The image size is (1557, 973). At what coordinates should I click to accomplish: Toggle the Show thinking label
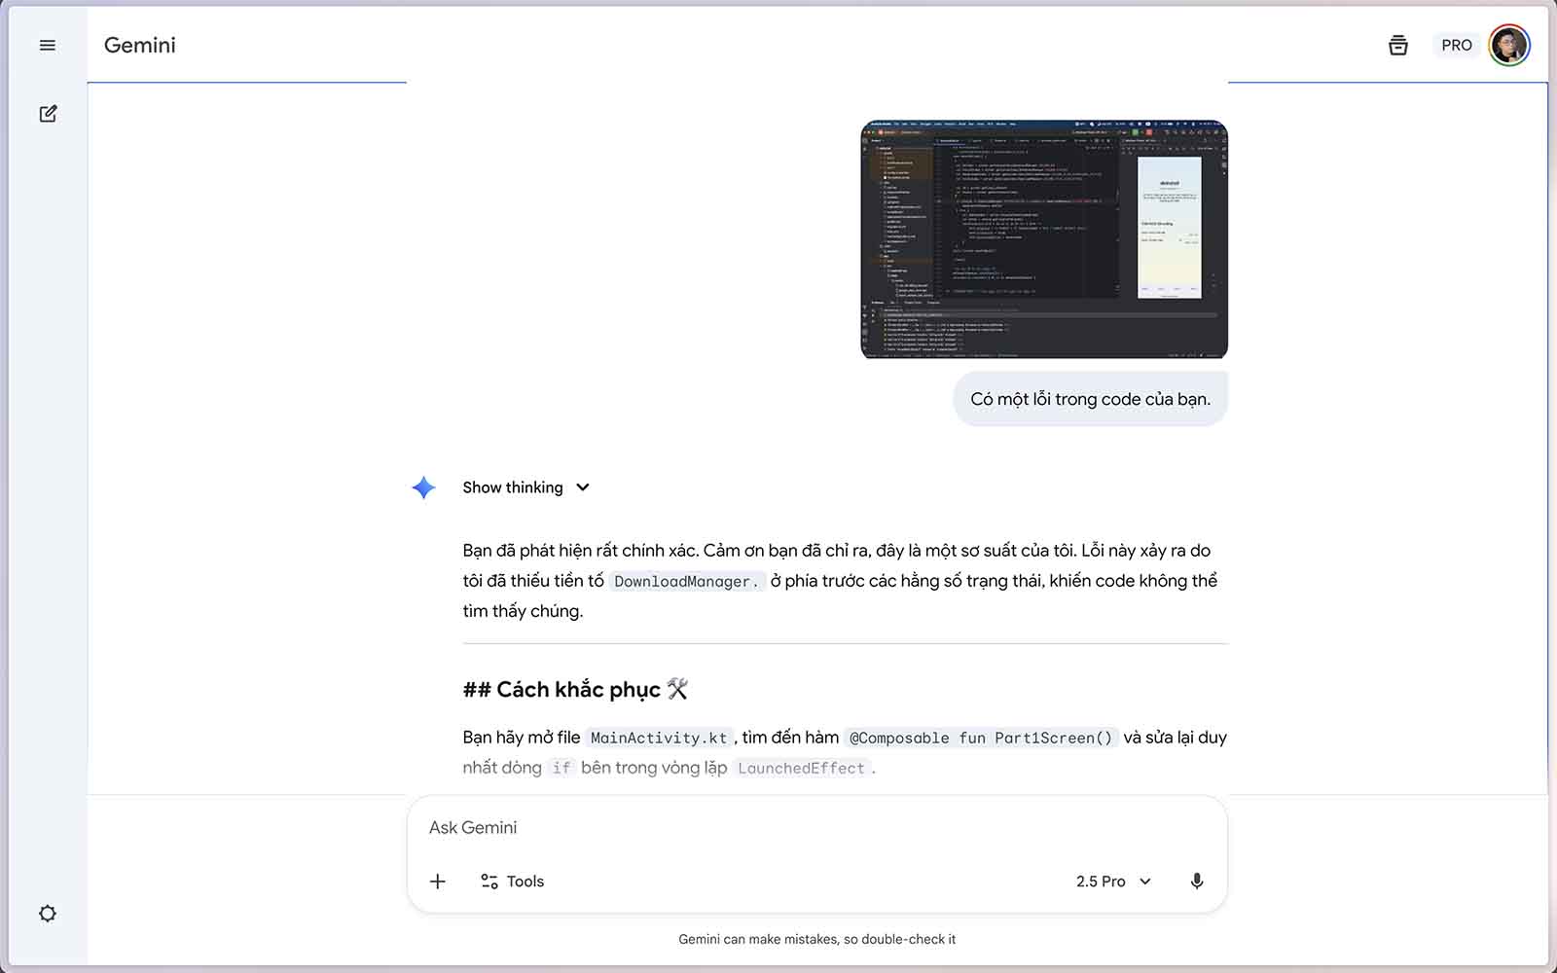[512, 487]
